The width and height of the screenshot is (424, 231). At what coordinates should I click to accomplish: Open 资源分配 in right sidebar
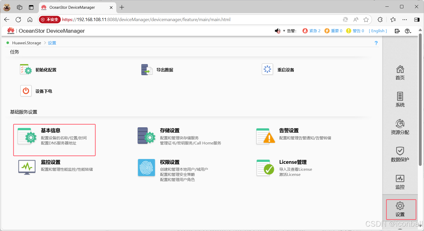[400, 127]
